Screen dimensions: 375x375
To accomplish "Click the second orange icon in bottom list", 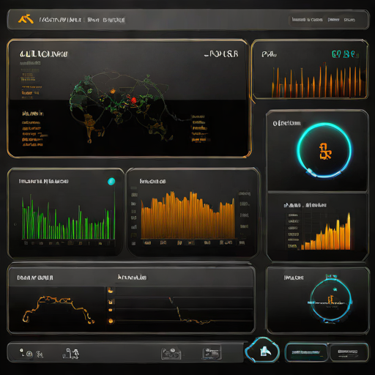I will [x=111, y=302].
